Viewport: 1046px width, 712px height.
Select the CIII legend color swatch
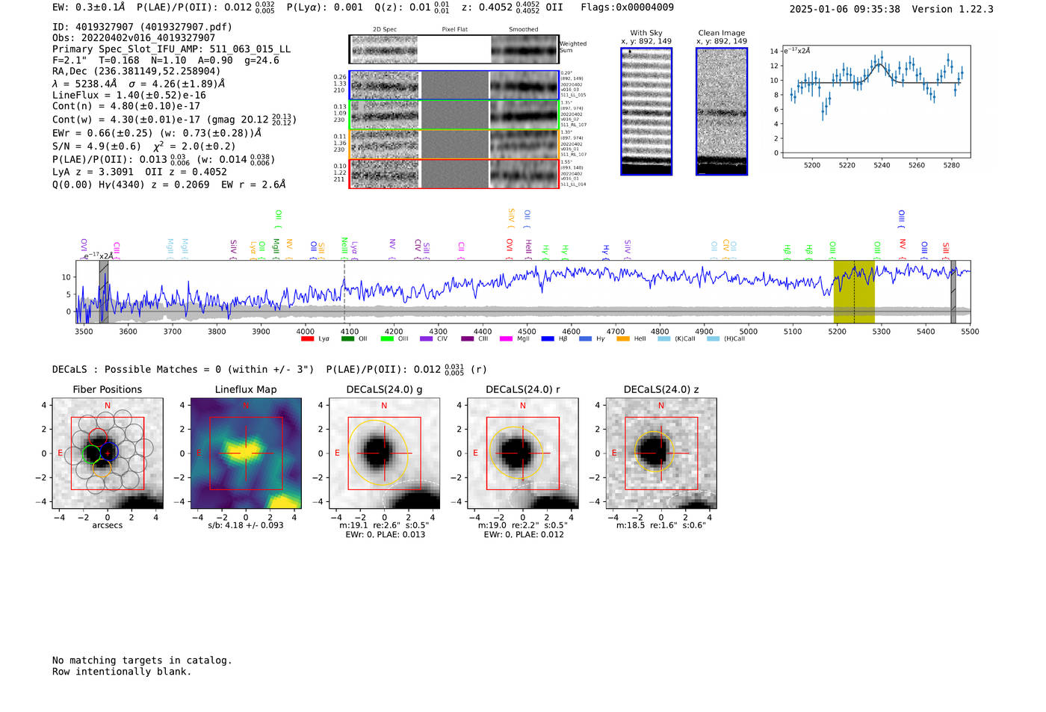point(468,339)
